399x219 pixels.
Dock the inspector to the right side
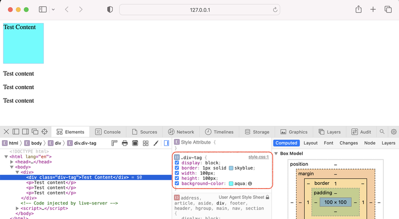point(26,131)
